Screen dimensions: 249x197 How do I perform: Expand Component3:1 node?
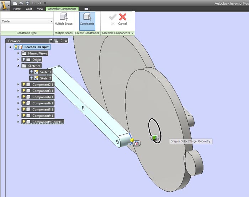(x=18, y=90)
